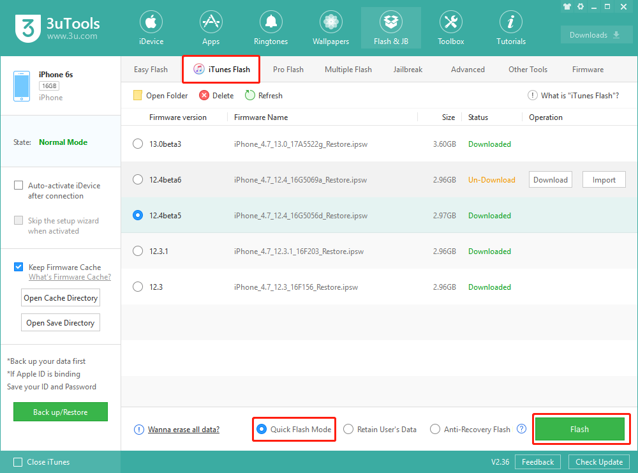Open the Wallpapers section
The image size is (638, 473).
click(330, 29)
